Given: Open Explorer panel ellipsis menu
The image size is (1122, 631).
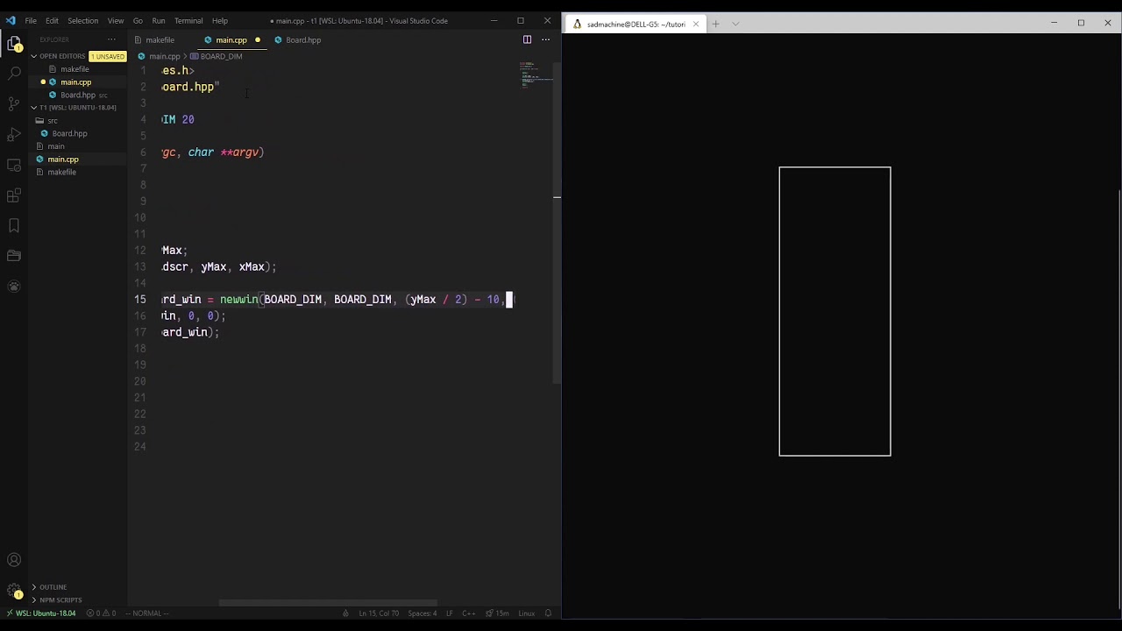Looking at the screenshot, I should 111,39.
